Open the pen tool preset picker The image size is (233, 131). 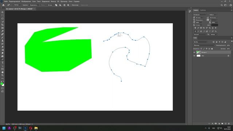pos(9,5)
